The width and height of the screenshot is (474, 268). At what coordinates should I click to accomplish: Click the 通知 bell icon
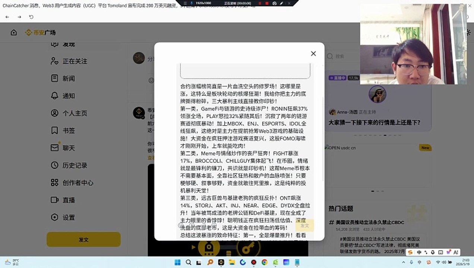point(55,96)
